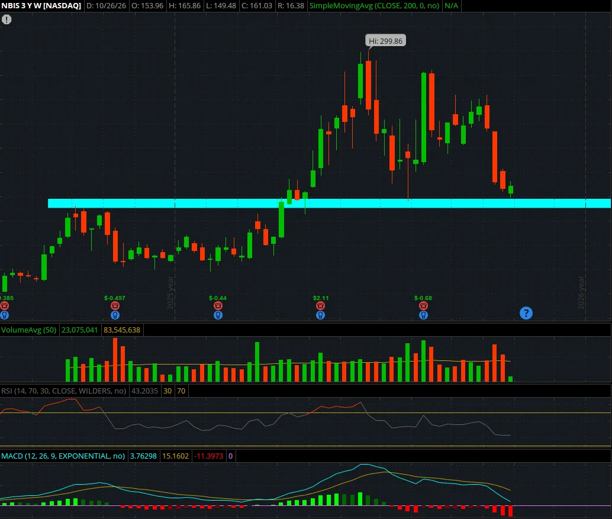Click the 2026 year axis marker
Viewport: 612px width, 519px height.
(x=581, y=293)
